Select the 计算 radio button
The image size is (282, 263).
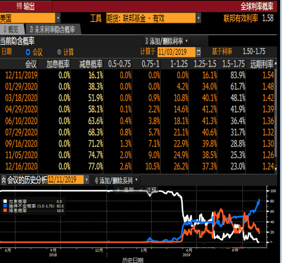[x=60, y=52]
